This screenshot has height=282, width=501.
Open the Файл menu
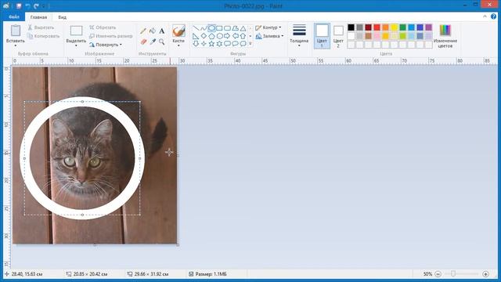point(14,17)
